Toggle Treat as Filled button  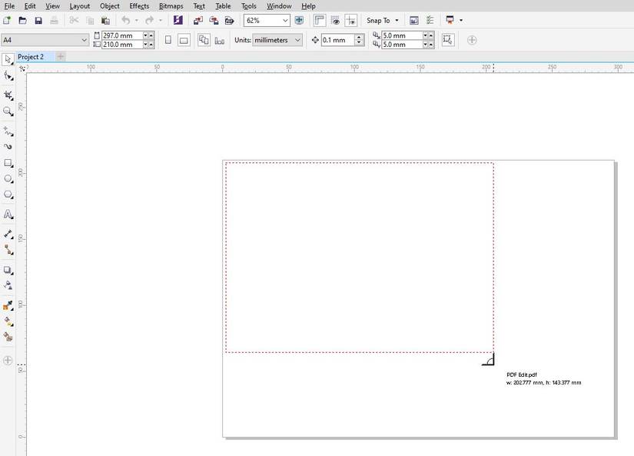tap(448, 40)
